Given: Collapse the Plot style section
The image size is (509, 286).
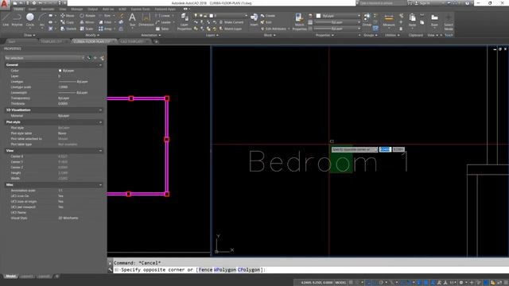Looking at the screenshot, I should (100, 122).
